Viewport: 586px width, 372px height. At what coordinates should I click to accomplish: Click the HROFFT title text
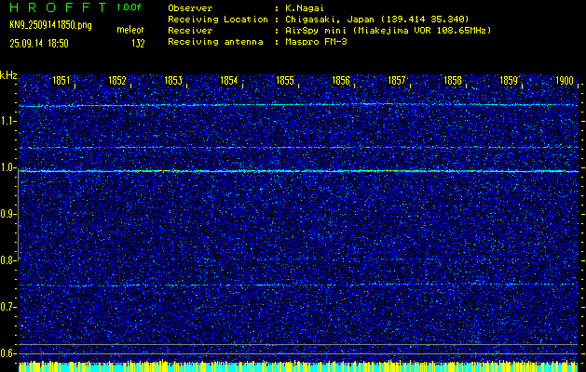coord(58,7)
